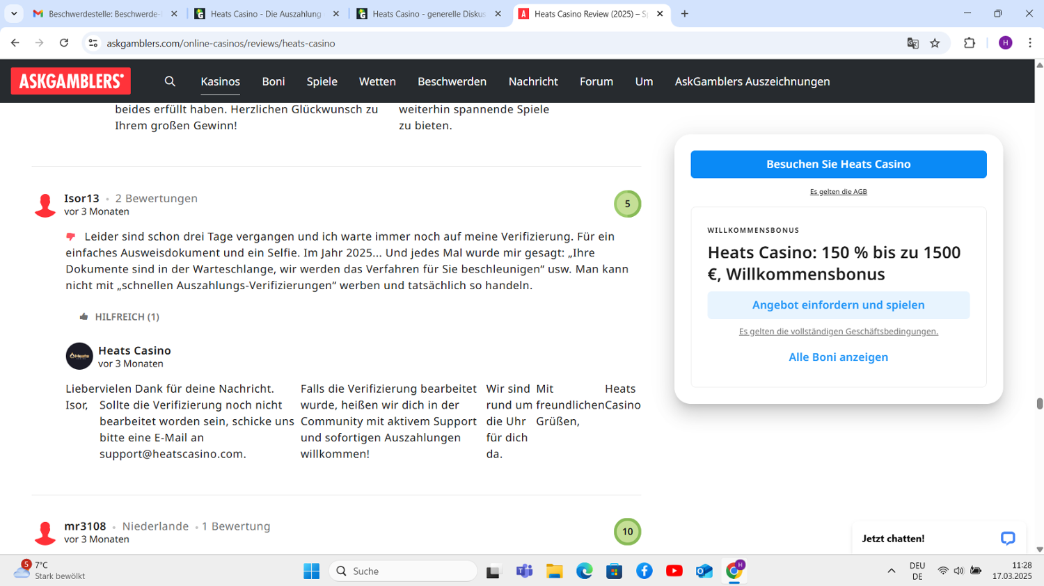Click Angebot einfordern und spielen button
This screenshot has width=1044, height=586.
(x=838, y=305)
